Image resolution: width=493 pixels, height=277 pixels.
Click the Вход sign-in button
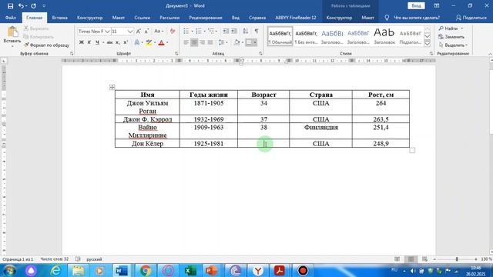tap(416, 5)
